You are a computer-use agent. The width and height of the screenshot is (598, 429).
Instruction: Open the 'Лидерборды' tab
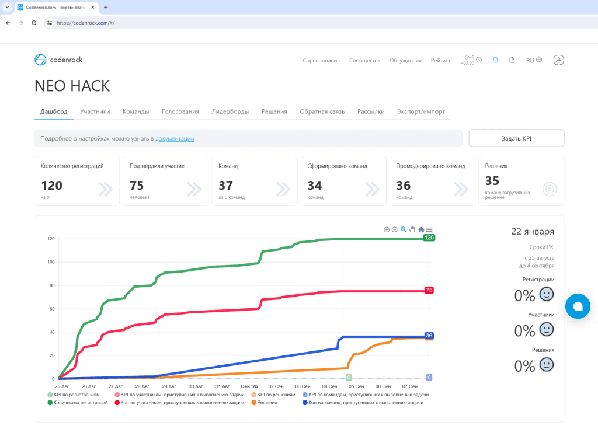230,111
